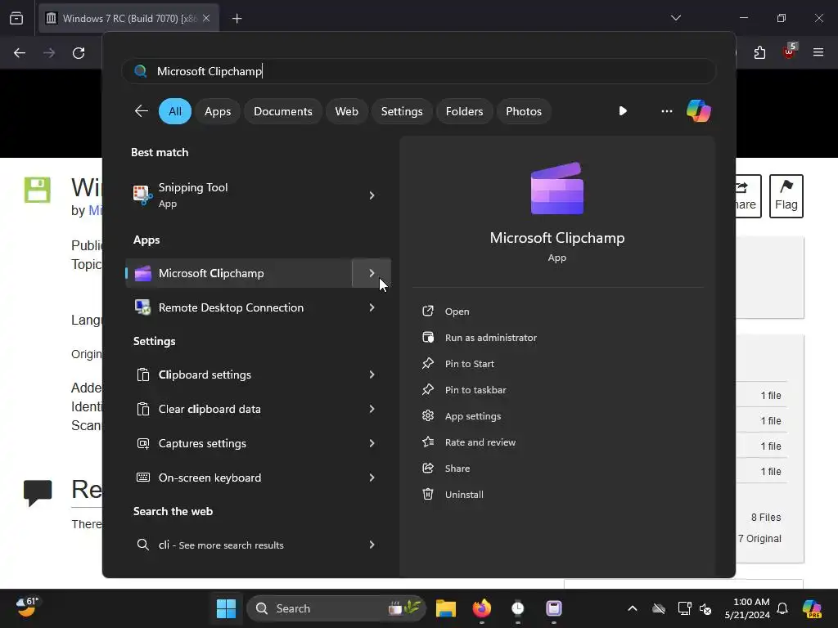Click the weather widget showing 61°
This screenshot has width=838, height=628.
[27, 608]
